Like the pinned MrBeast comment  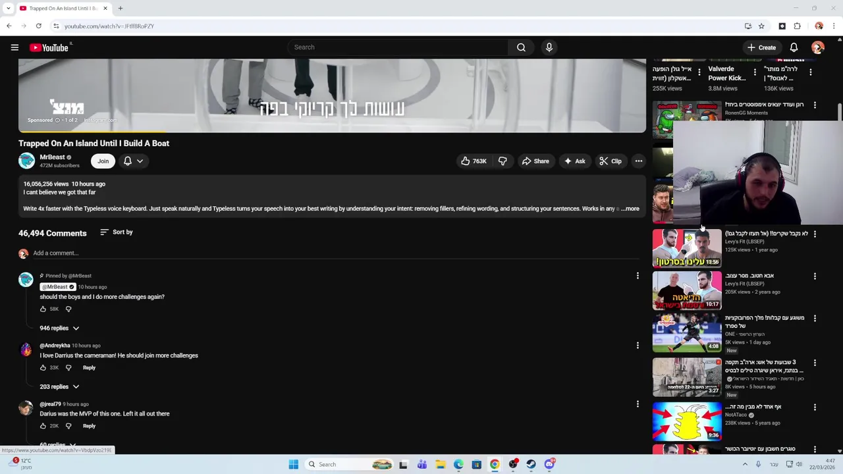tap(43, 309)
